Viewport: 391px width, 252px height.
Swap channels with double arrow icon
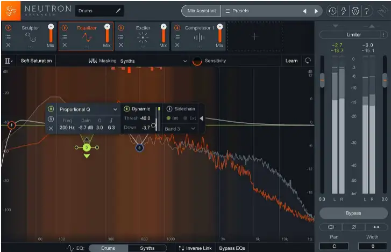[x=376, y=227]
